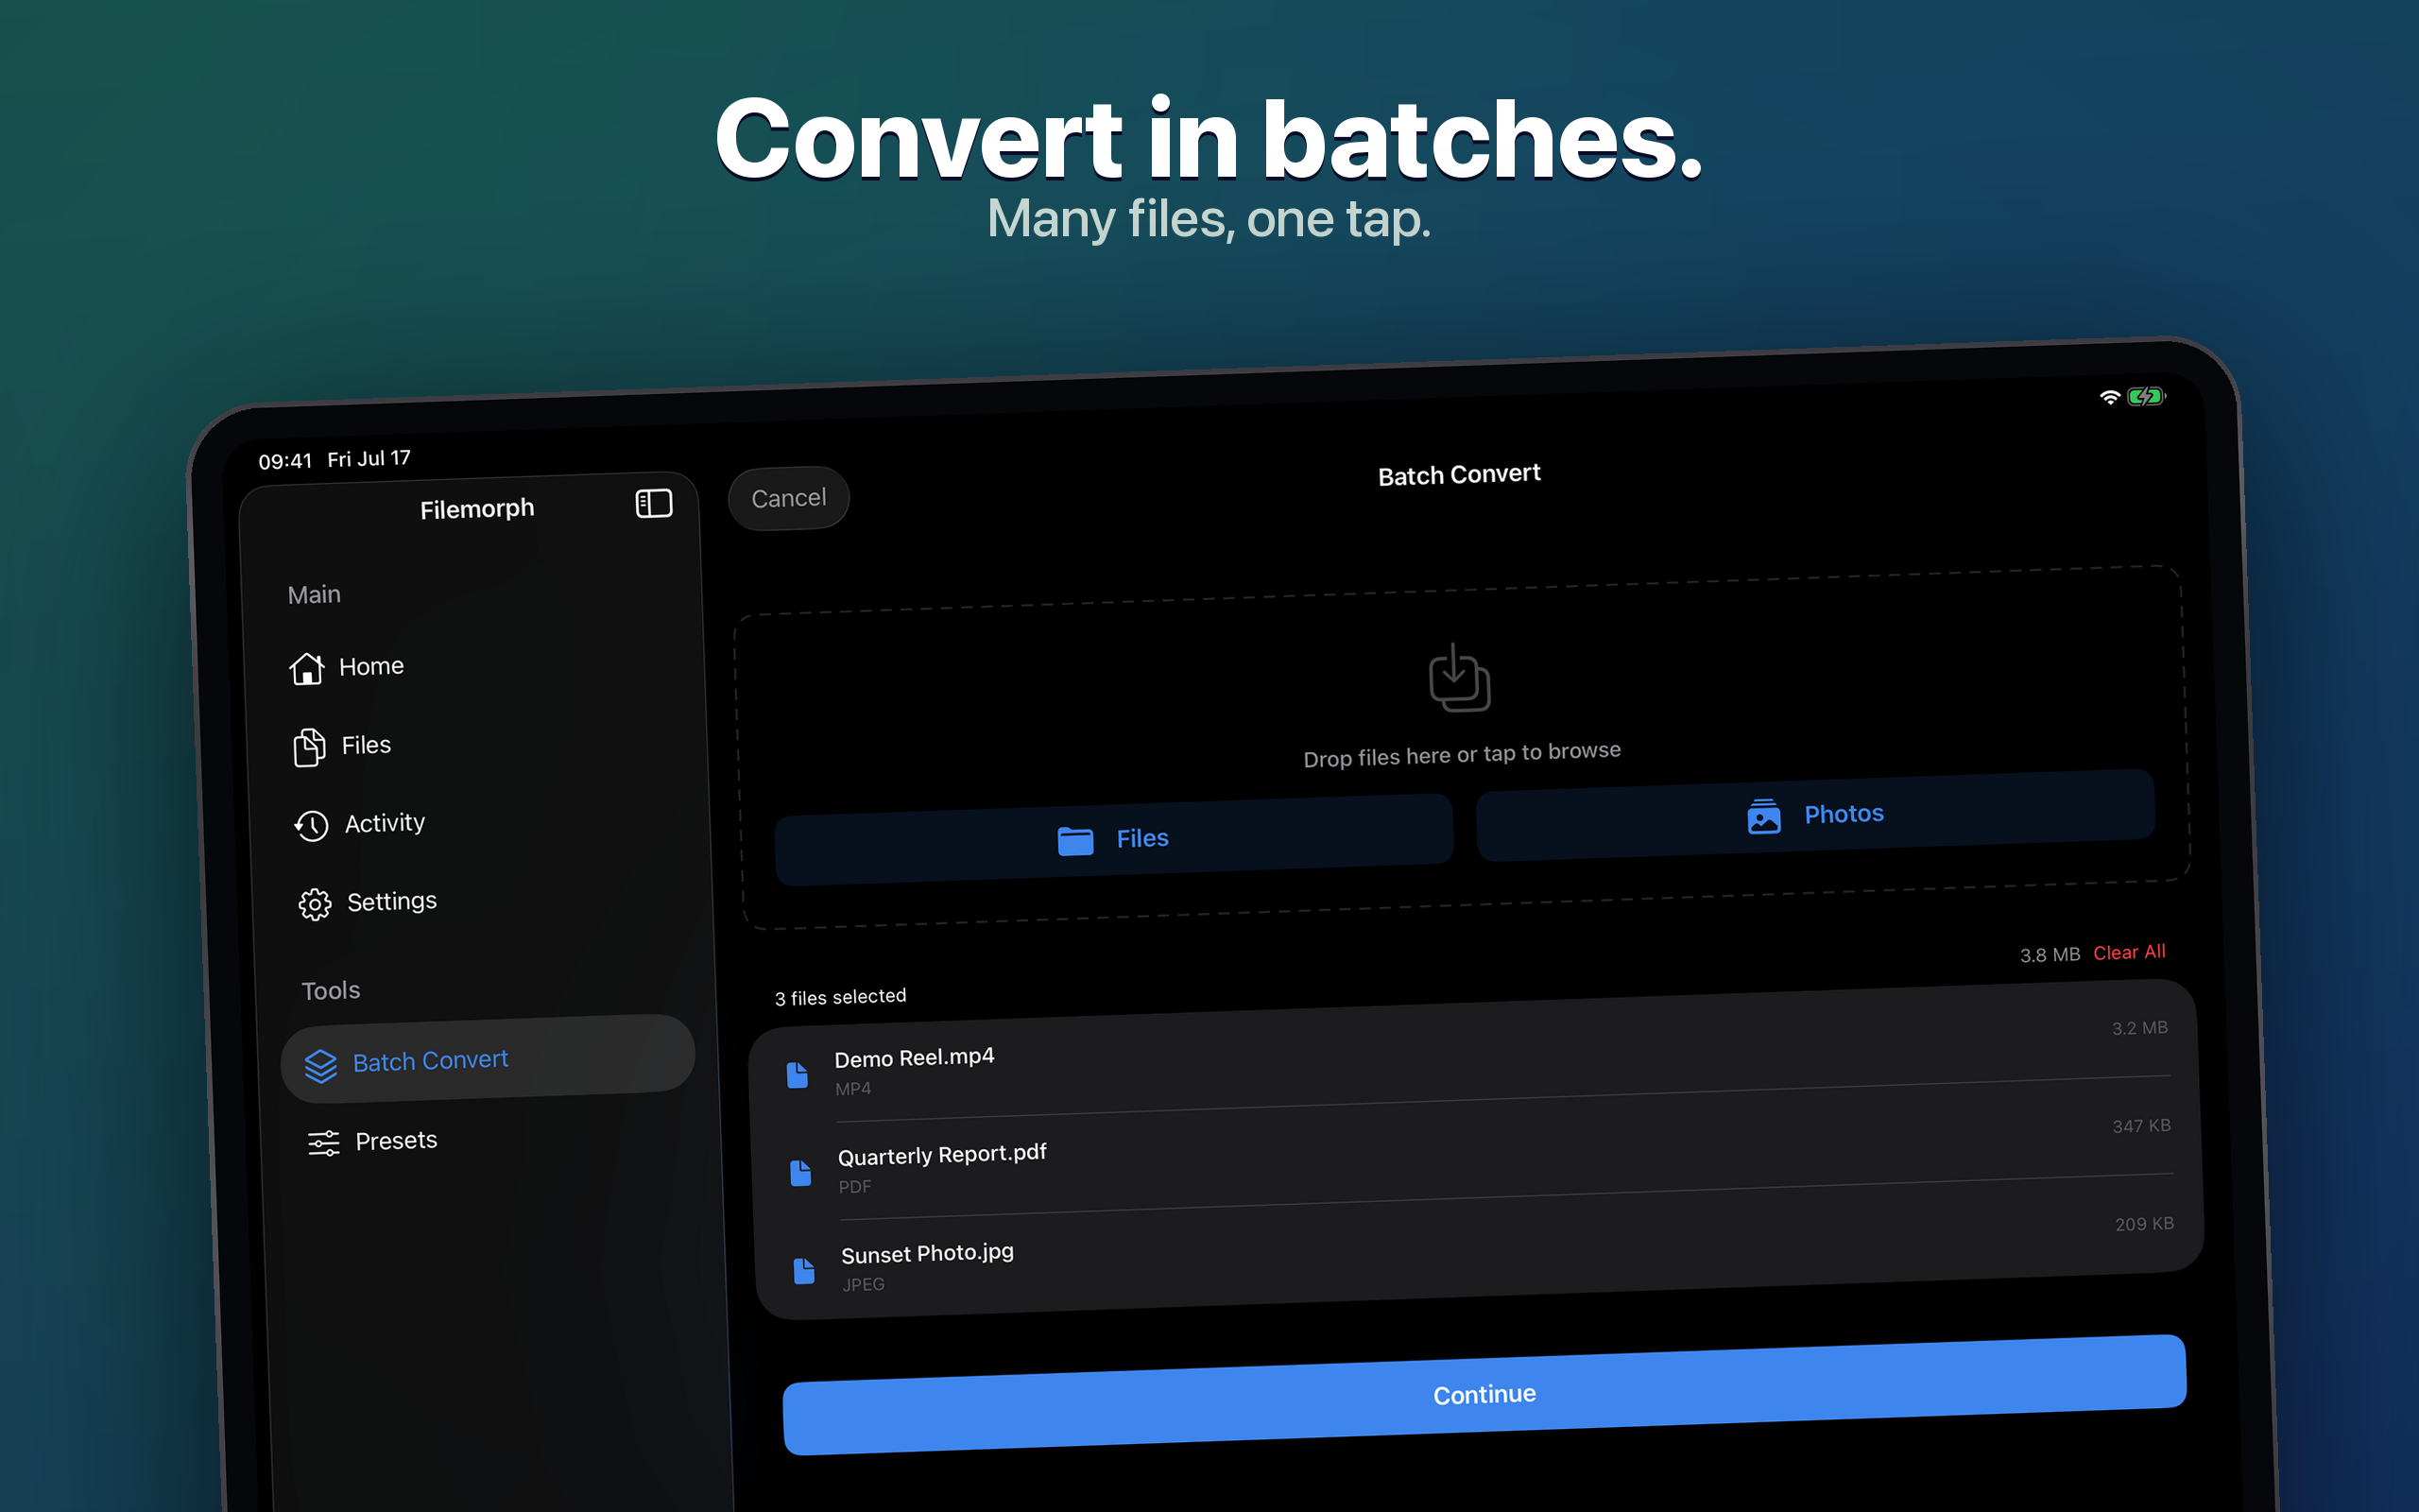The height and width of the screenshot is (1512, 2419).
Task: Click the file icon beside Quarterly Report.pdf
Action: (x=800, y=1173)
